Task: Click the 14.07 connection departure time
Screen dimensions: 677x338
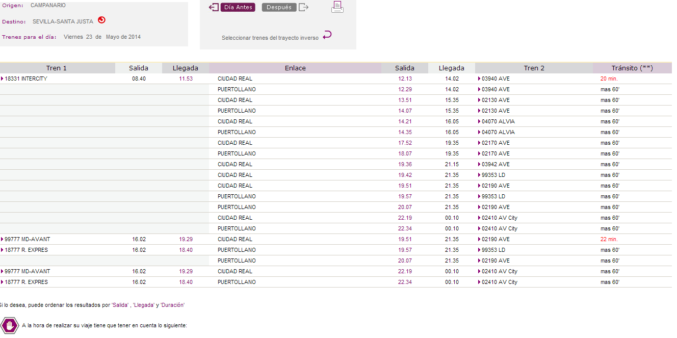Action: [x=405, y=111]
